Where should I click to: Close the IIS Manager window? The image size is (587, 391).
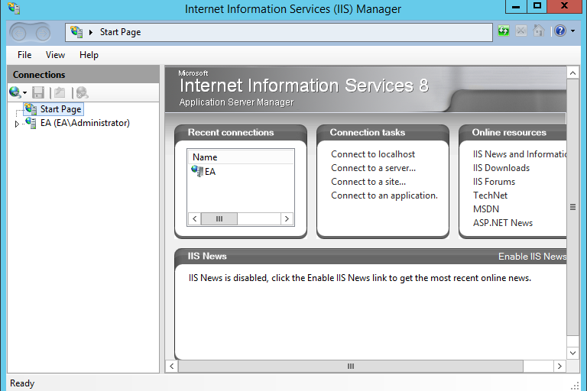coord(565,6)
